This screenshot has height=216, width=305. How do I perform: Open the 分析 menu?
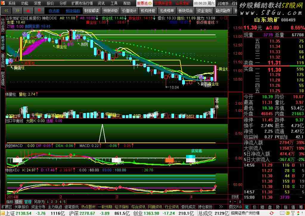click(63, 3)
